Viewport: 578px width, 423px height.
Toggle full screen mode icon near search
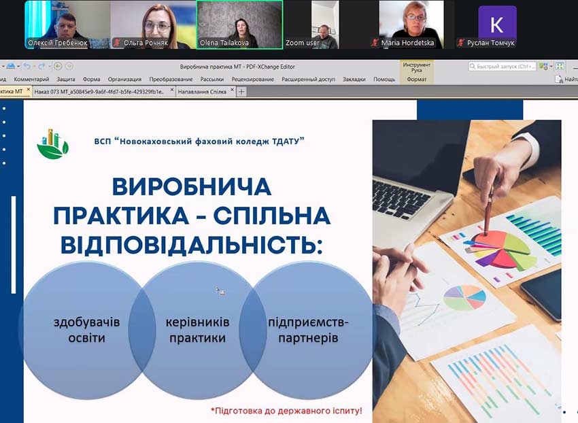tap(560, 67)
